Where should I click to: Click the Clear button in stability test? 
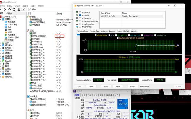click(x=106, y=87)
